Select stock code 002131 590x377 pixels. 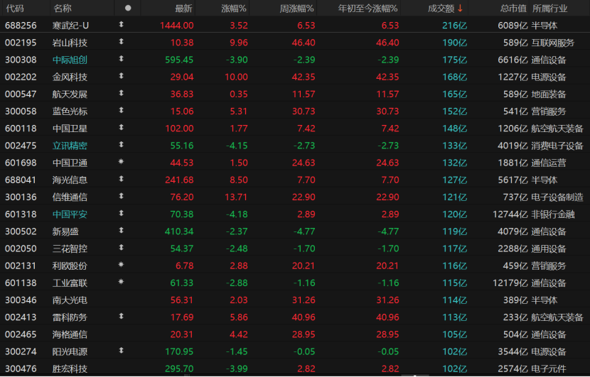click(21, 266)
